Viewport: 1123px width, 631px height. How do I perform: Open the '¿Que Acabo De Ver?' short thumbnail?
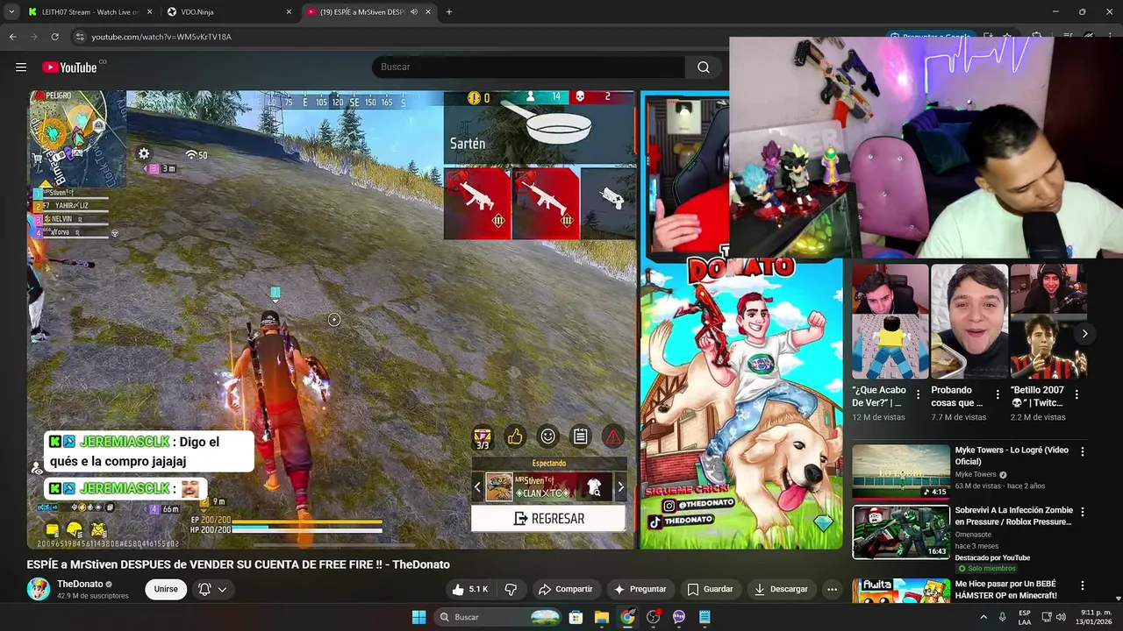pos(890,322)
